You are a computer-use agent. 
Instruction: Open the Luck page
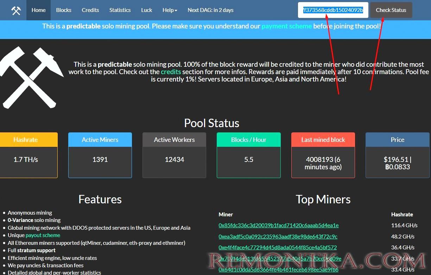pyautogui.click(x=147, y=10)
